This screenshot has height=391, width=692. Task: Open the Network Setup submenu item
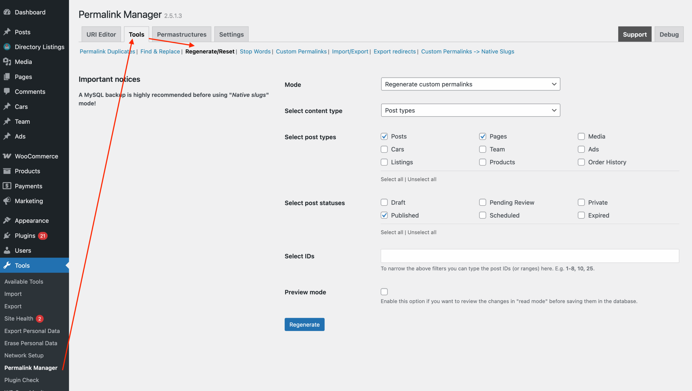click(x=24, y=355)
